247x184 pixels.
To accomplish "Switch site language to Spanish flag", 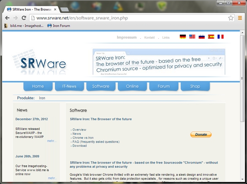I will click(211, 37).
